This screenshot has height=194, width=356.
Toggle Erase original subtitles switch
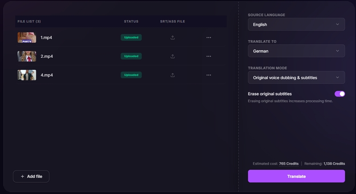[340, 94]
